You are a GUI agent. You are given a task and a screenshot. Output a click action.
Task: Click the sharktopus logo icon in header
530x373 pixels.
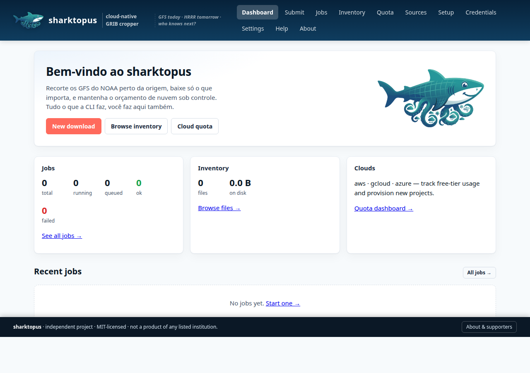[28, 20]
